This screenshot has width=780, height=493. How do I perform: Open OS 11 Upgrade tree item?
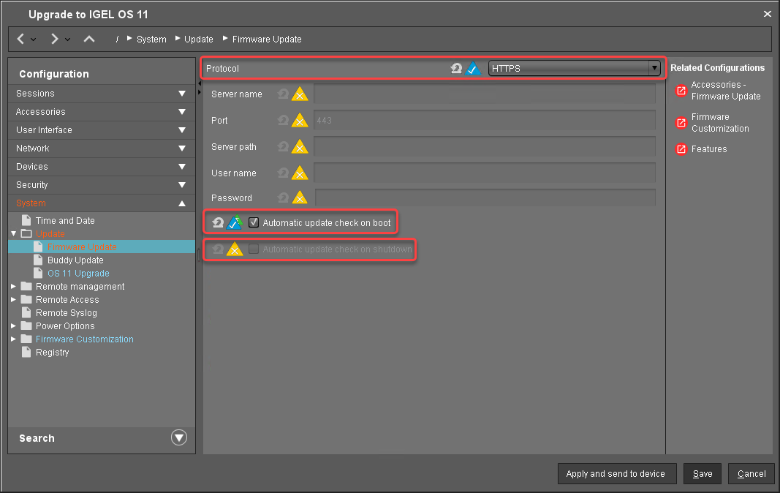(x=78, y=274)
